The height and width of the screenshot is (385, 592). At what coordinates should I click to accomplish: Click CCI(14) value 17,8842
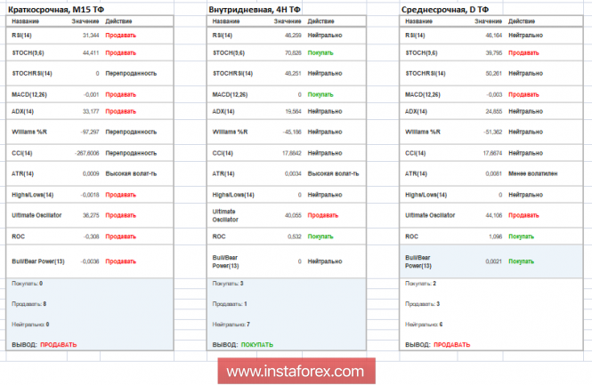(x=292, y=153)
